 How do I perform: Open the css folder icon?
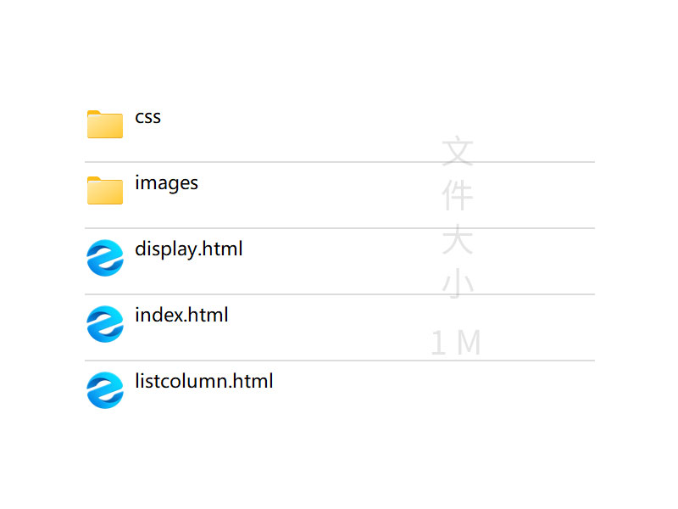coord(105,124)
